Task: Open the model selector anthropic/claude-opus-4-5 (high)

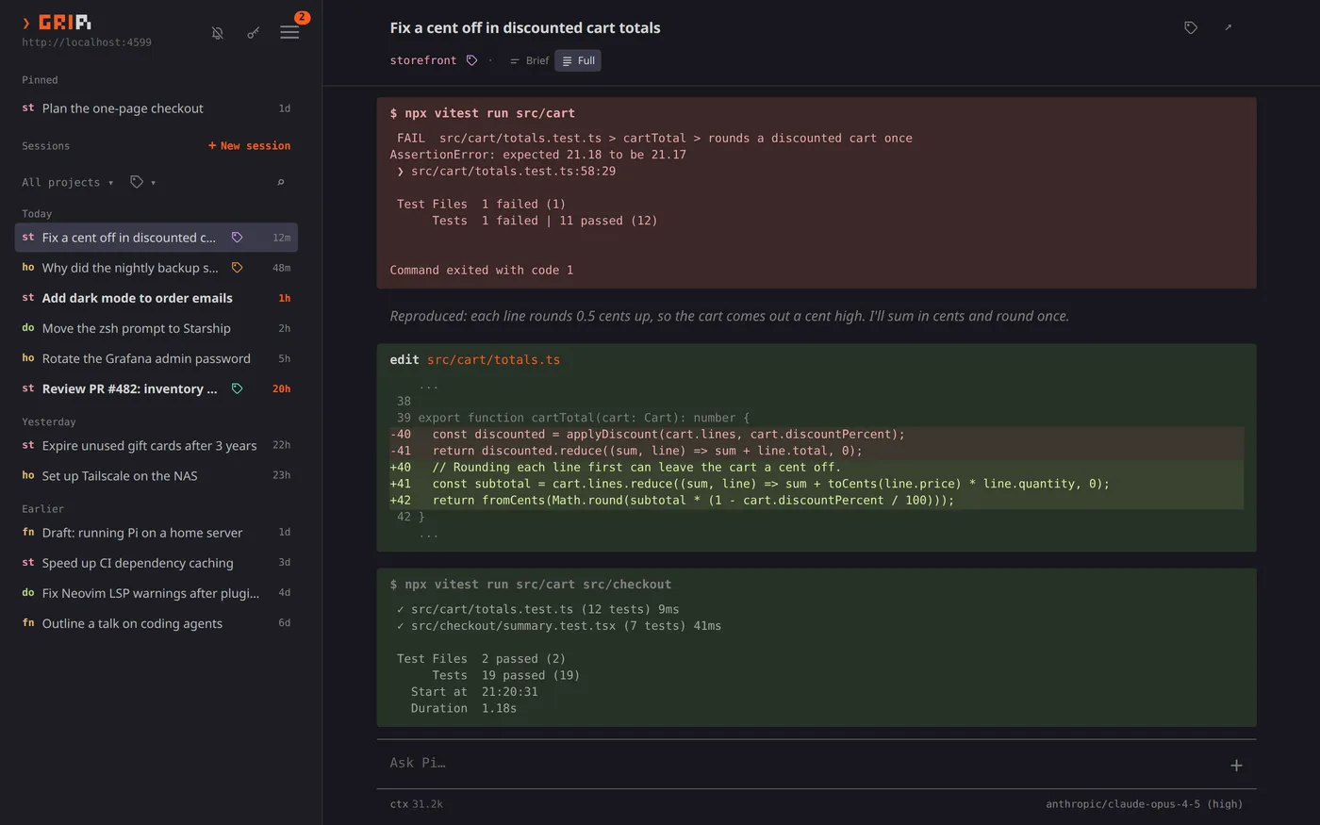Action: 1144,804
